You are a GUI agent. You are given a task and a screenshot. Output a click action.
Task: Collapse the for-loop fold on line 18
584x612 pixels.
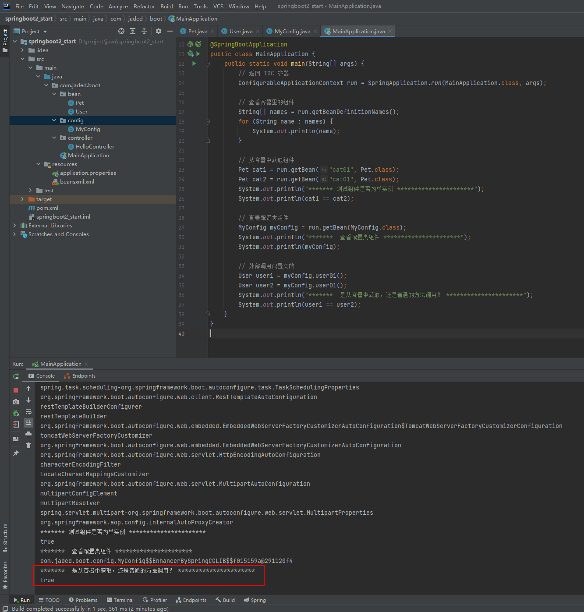pyautogui.click(x=208, y=121)
